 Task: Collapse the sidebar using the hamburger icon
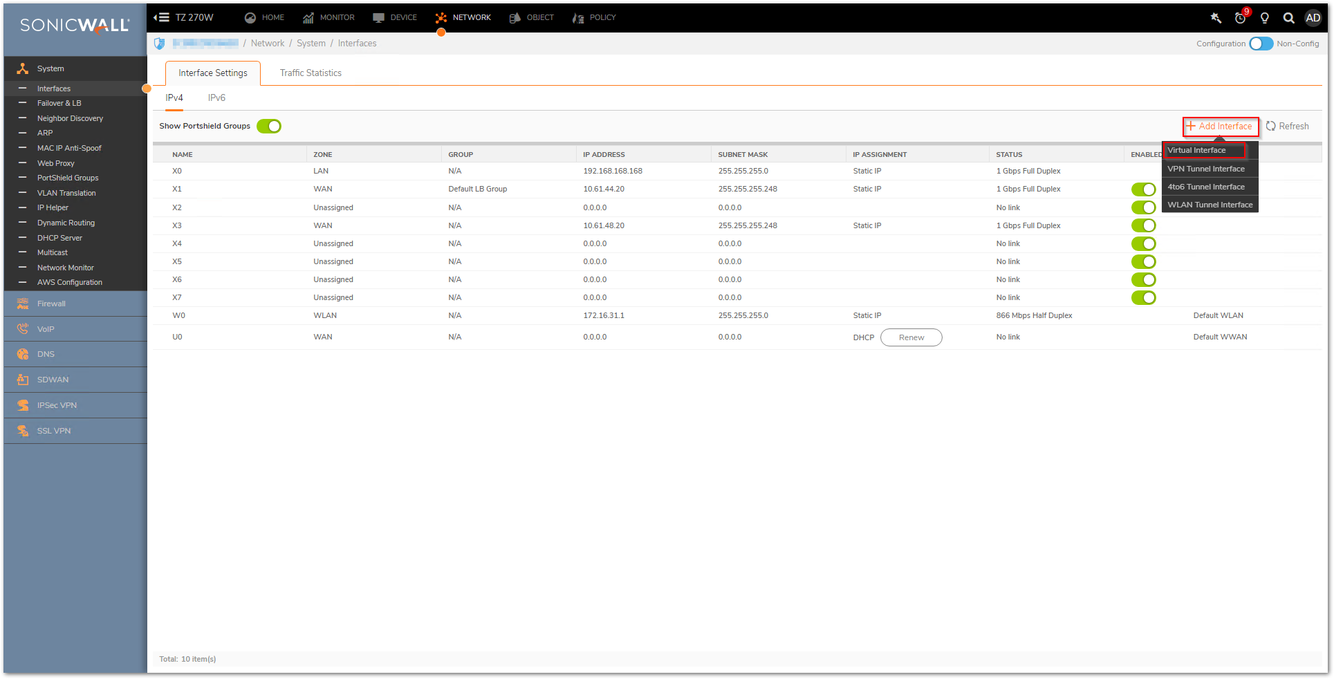pos(161,17)
